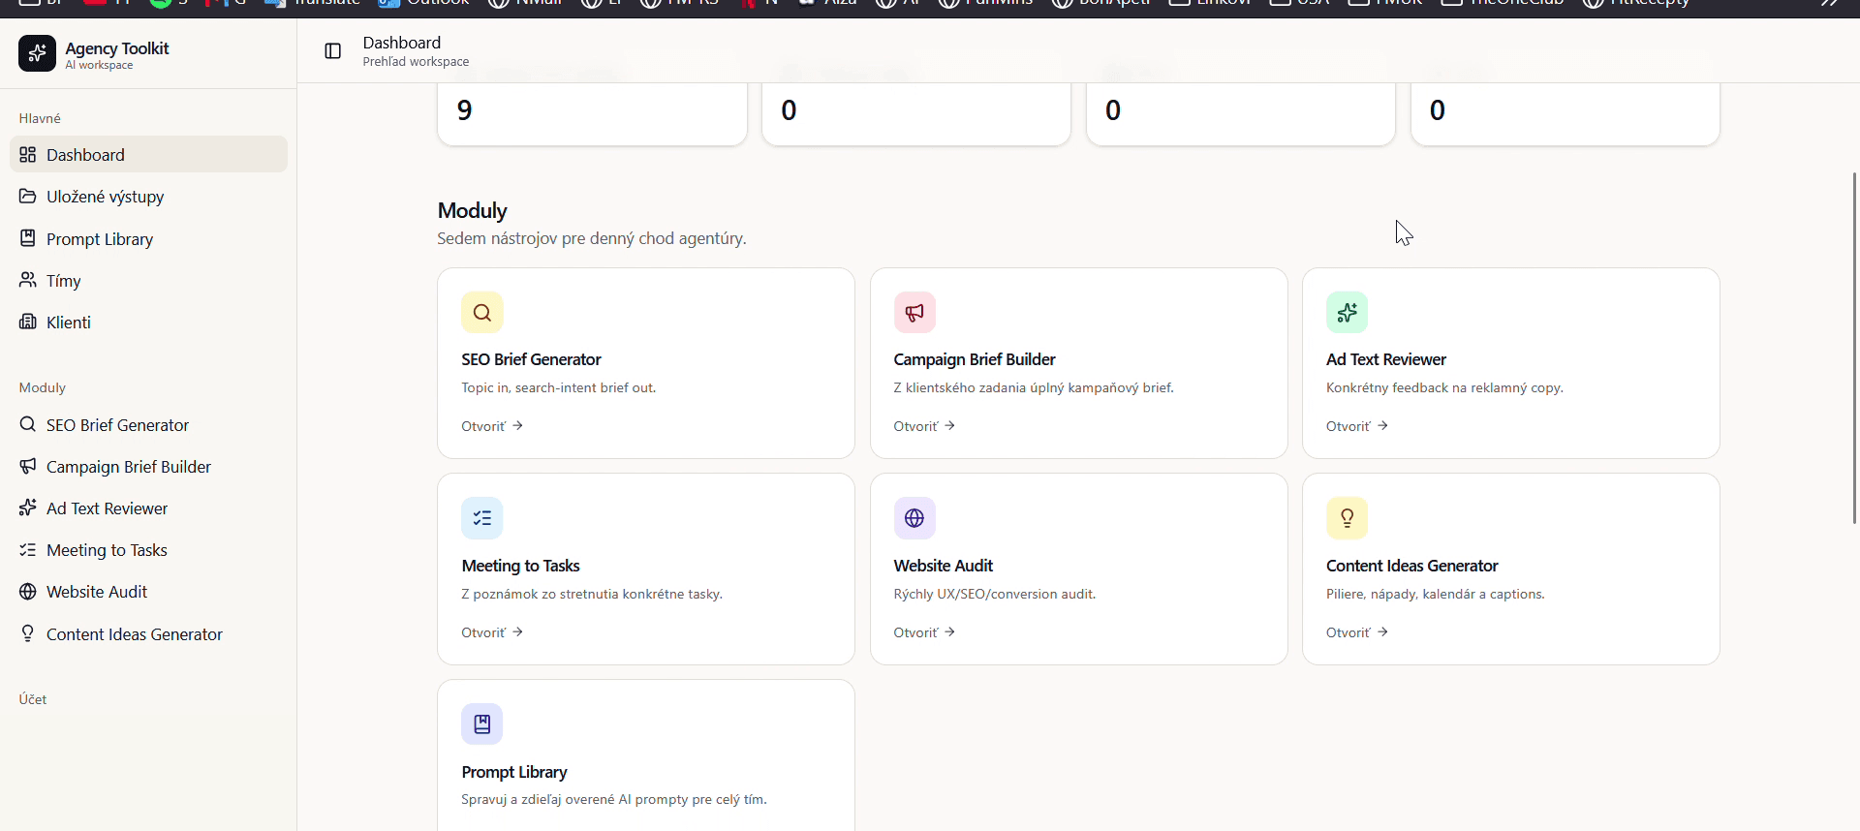Click the sparkles icon beside Ad Text Reviewer in sidebar
Viewport: 1860px width, 831px height.
tap(28, 508)
